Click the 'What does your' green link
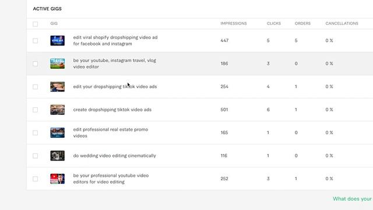 click(x=352, y=199)
